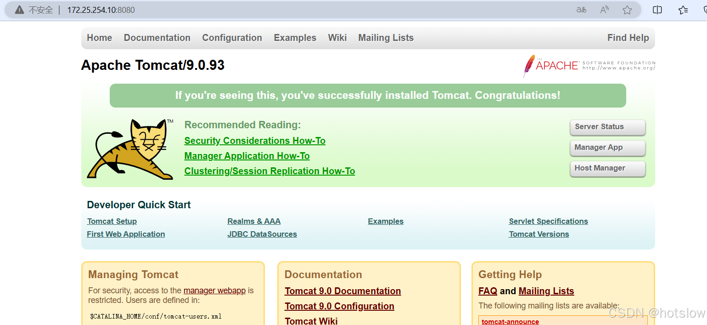Image resolution: width=707 pixels, height=325 pixels.
Task: Click the Server Status button
Action: pyautogui.click(x=608, y=127)
